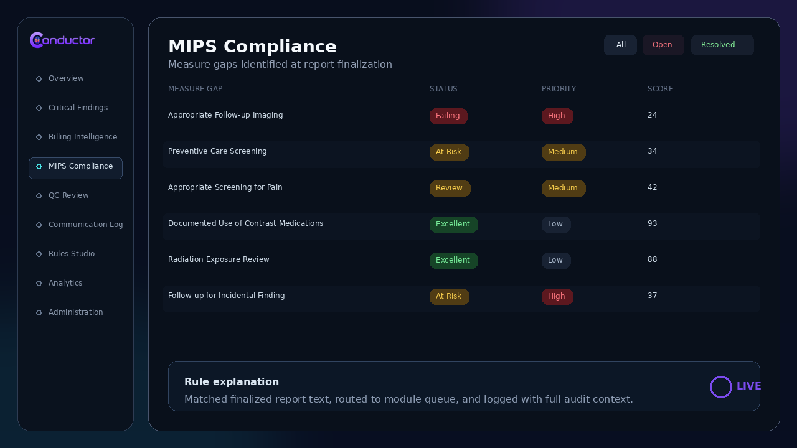The width and height of the screenshot is (797, 448).
Task: Click the circle icon beside QC Review
Action: (39, 196)
